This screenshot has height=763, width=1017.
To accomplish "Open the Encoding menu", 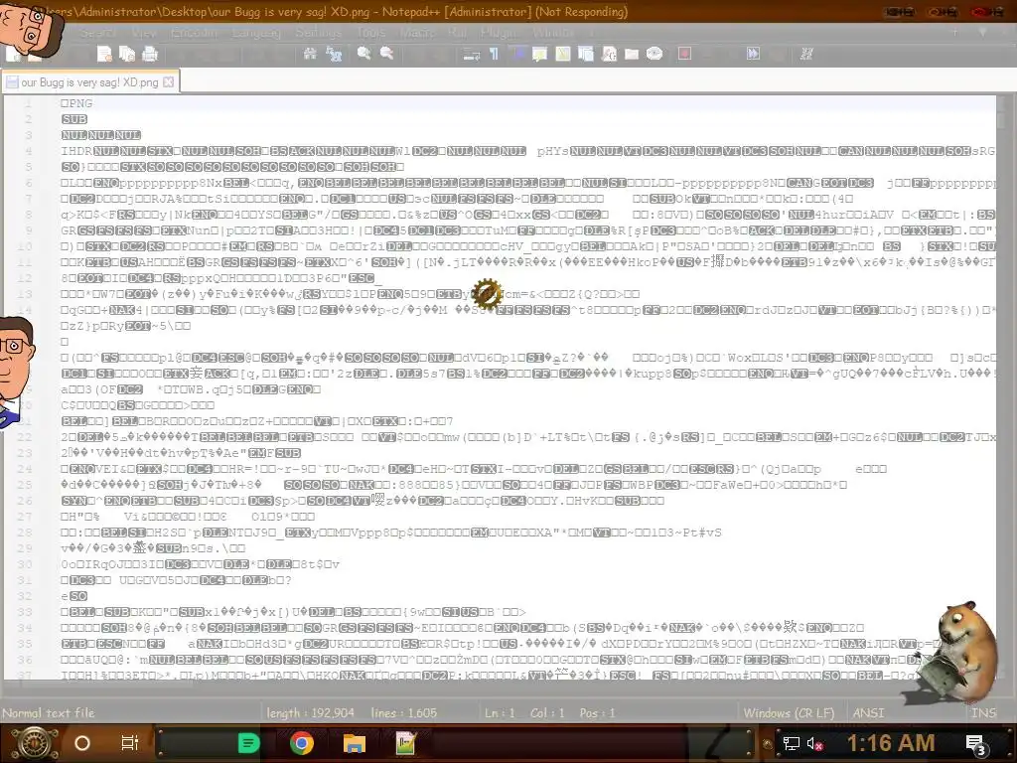I will [194, 32].
